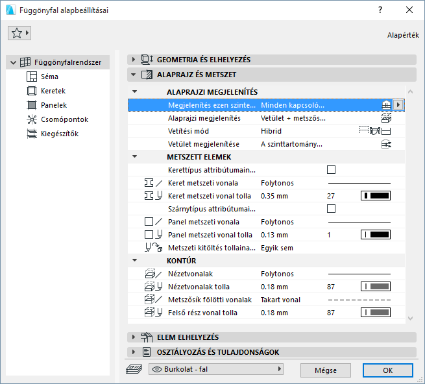Open the Favorites star button
This screenshot has width=425, height=384.
click(19, 33)
